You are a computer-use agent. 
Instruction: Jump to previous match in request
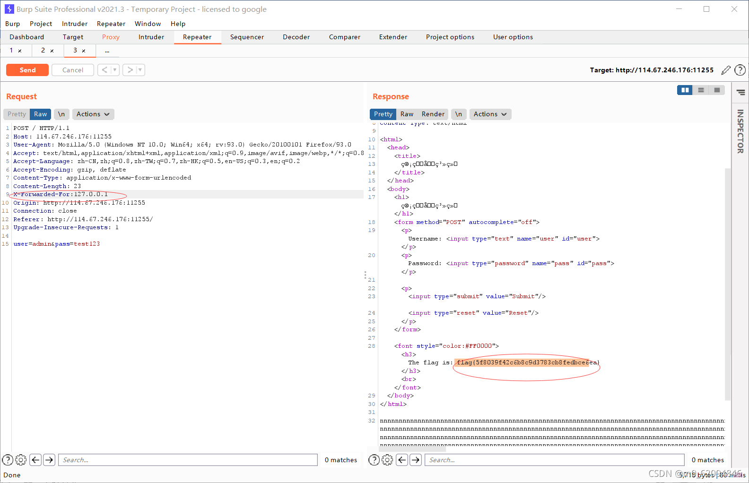coord(35,460)
